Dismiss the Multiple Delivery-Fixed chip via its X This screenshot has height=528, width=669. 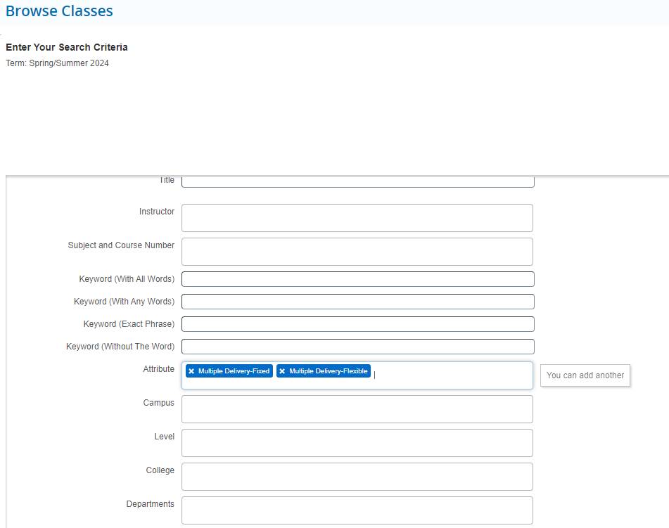(191, 371)
